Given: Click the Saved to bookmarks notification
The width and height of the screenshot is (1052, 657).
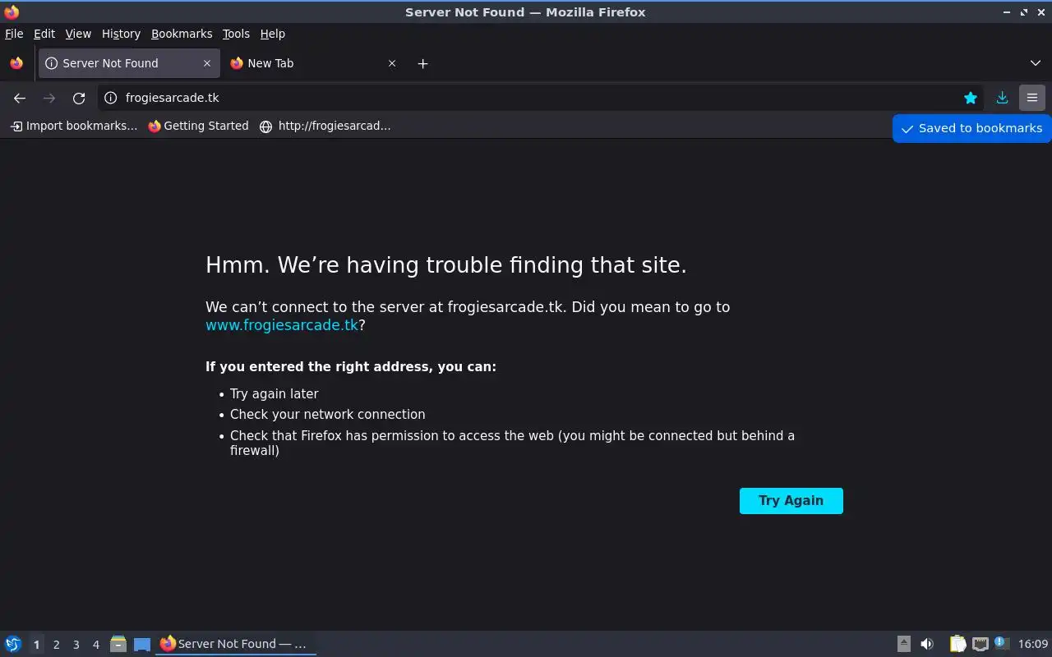Looking at the screenshot, I should pyautogui.click(x=971, y=128).
